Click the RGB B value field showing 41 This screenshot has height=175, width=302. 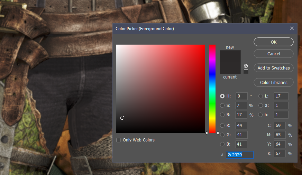(x=241, y=144)
